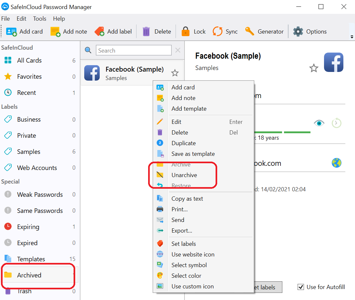Screen dimensions: 355x300
Task: Choose Save as template in context menu
Action: (203, 154)
